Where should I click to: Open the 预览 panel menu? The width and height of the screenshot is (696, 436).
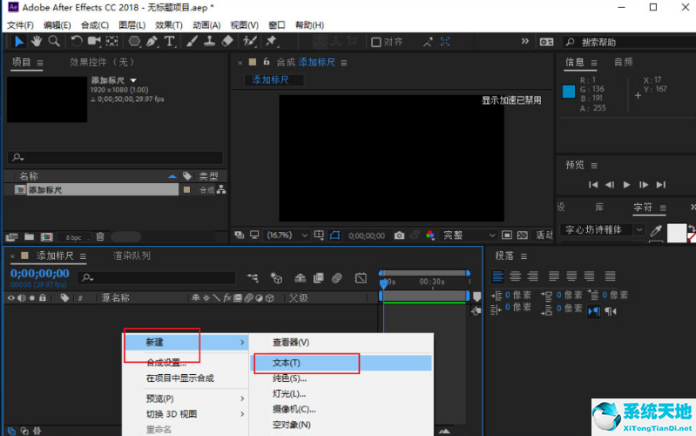(594, 166)
